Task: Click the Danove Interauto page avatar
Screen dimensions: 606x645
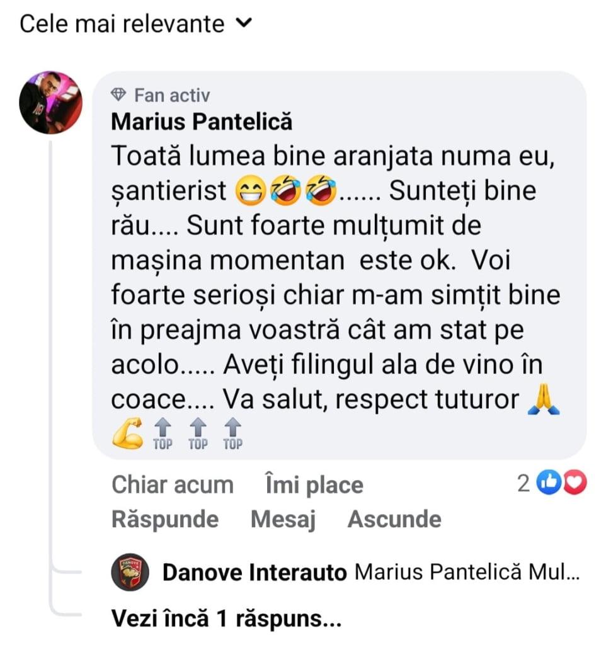Action: click(x=130, y=573)
